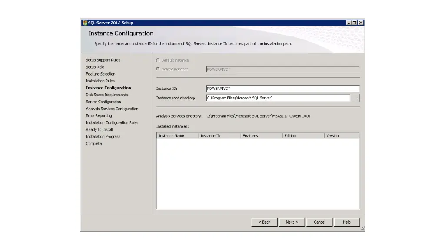
Task: Select the Named instance radio button
Action: 158,69
